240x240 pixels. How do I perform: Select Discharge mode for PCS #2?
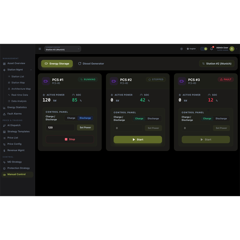coord(153,118)
